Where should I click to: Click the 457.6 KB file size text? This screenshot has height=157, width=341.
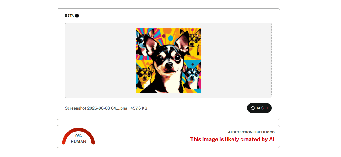click(x=139, y=108)
